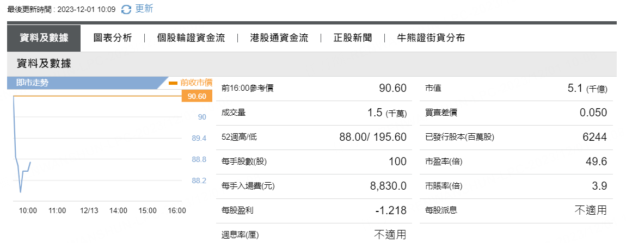
Task: Open the 個股輪證資金流 tab
Action: (x=191, y=38)
